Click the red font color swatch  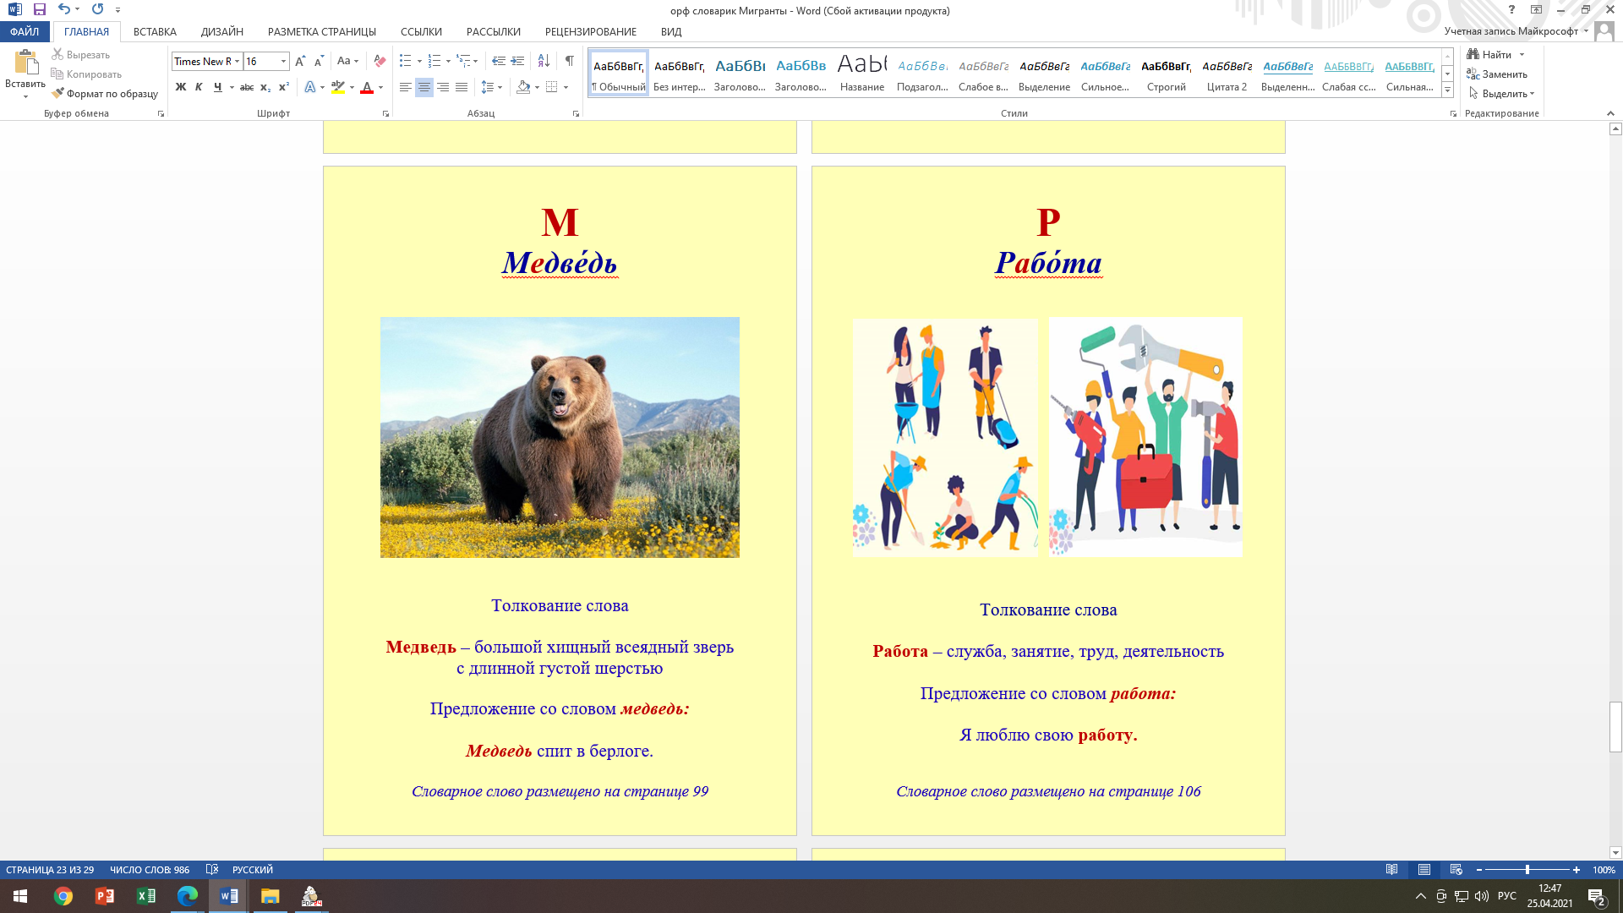(x=366, y=87)
